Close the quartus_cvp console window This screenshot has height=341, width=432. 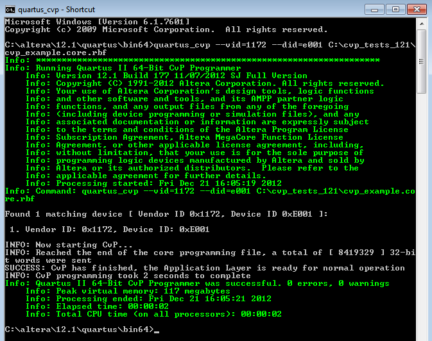[417, 10]
